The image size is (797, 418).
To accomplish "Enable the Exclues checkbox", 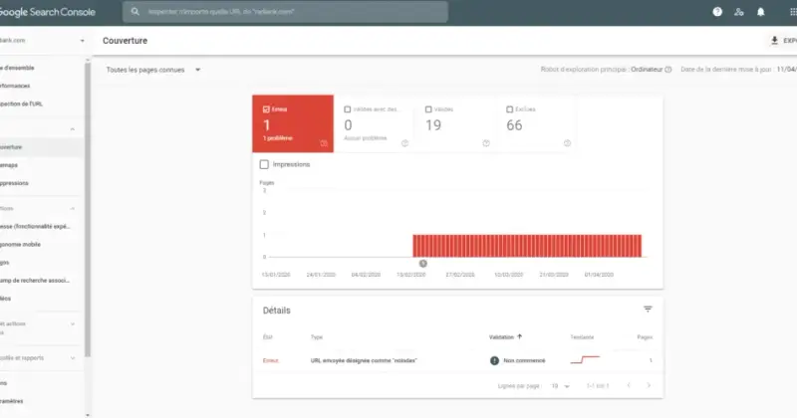I will [509, 109].
